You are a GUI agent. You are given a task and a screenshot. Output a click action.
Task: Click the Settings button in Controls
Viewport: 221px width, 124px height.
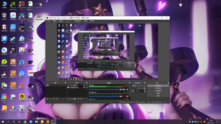pos(158,93)
